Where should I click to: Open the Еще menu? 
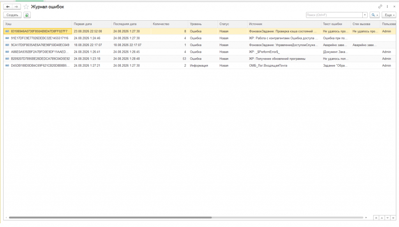coord(389,15)
